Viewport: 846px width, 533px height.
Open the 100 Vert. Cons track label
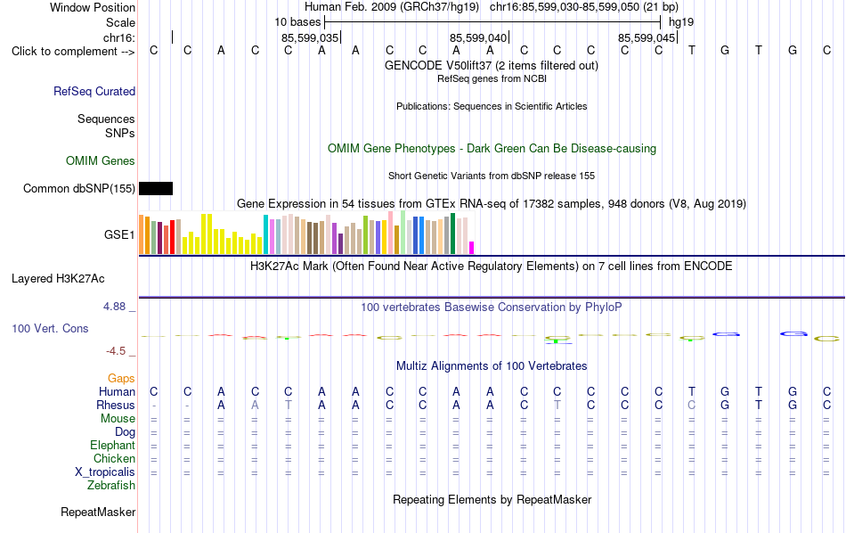tap(50, 328)
